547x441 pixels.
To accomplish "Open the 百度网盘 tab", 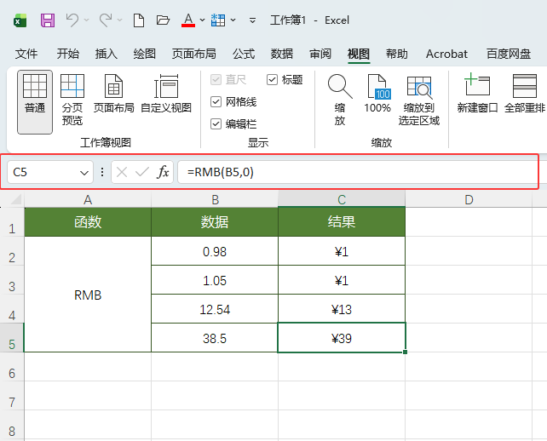I will (x=509, y=54).
